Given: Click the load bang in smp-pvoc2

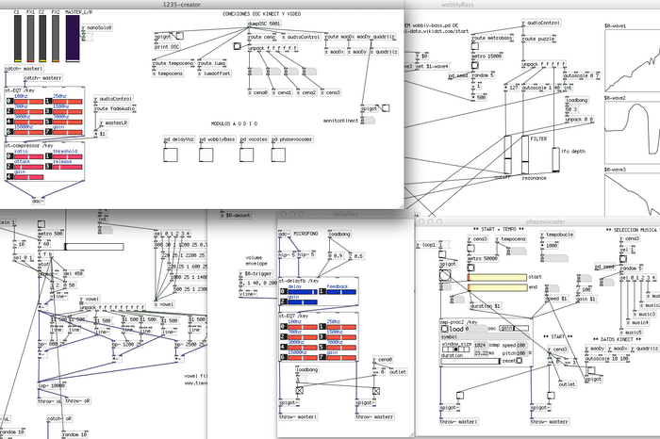Looking at the screenshot, I should (444, 329).
